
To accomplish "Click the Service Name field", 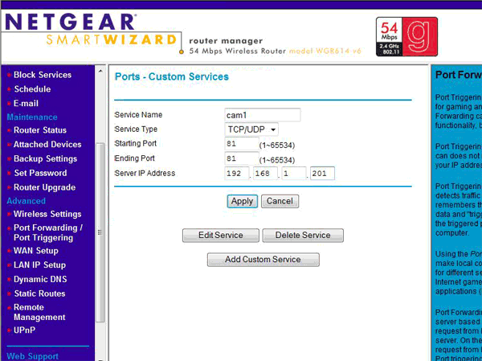I will tap(263, 115).
